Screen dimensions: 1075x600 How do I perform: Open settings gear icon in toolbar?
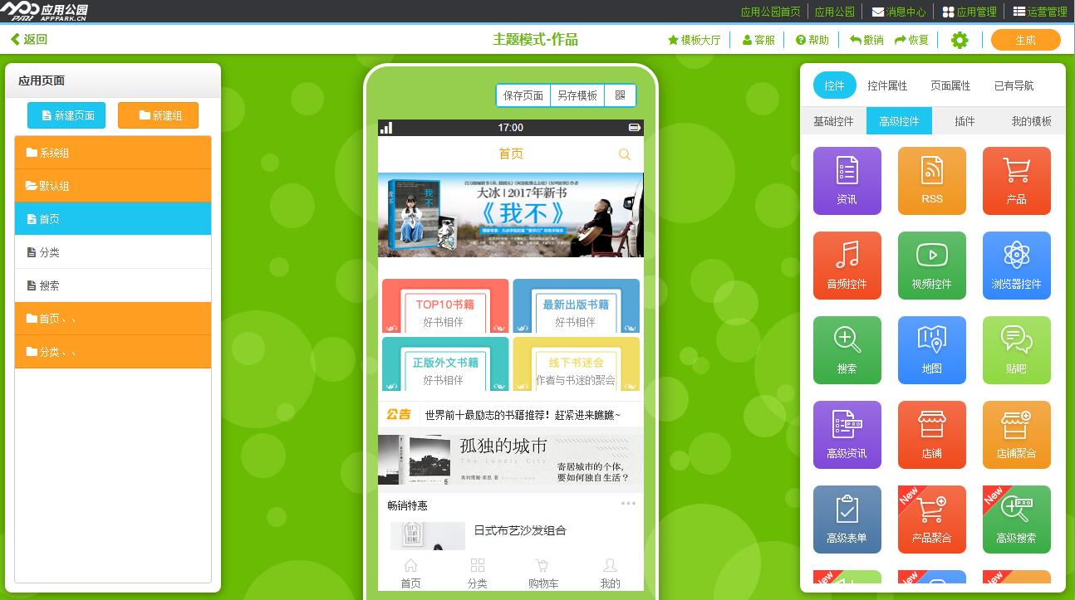point(960,40)
